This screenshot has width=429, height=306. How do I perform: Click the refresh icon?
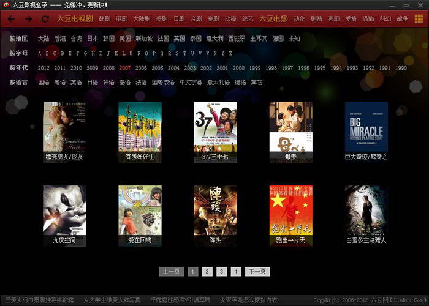pyautogui.click(x=45, y=19)
